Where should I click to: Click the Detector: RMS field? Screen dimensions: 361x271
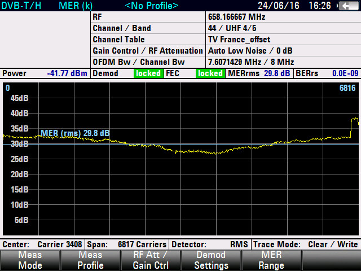(210, 244)
